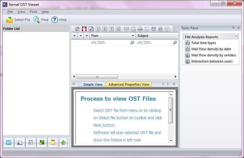The image size is (244, 158).
Task: Click the last-tab navigation arrow
Action: (174, 84)
